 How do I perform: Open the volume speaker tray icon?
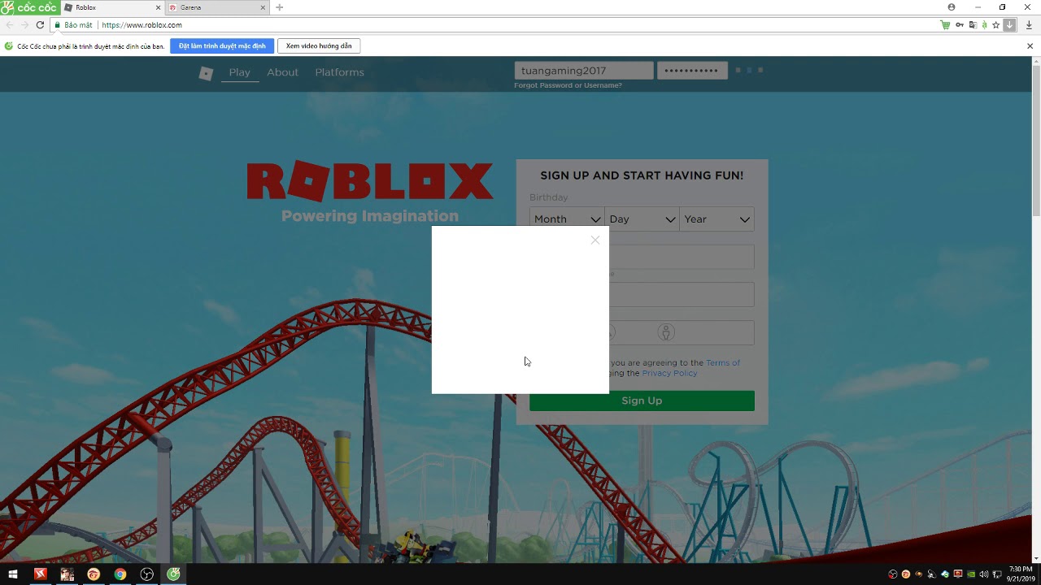click(984, 574)
